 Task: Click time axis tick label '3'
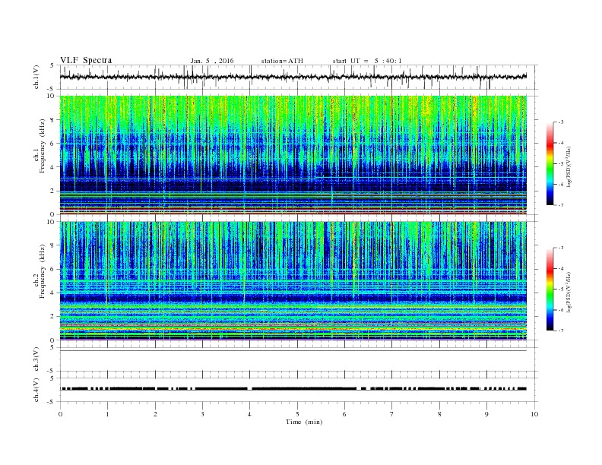point(202,414)
